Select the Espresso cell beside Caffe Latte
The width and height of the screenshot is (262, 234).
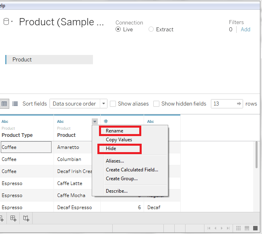27,183
